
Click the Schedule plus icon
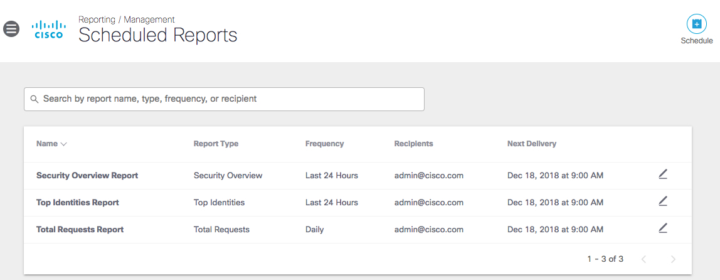(x=696, y=24)
